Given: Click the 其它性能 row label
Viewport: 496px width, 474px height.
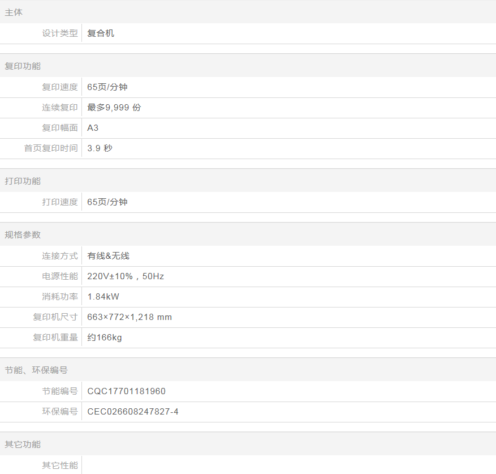Looking at the screenshot, I should click(60, 466).
